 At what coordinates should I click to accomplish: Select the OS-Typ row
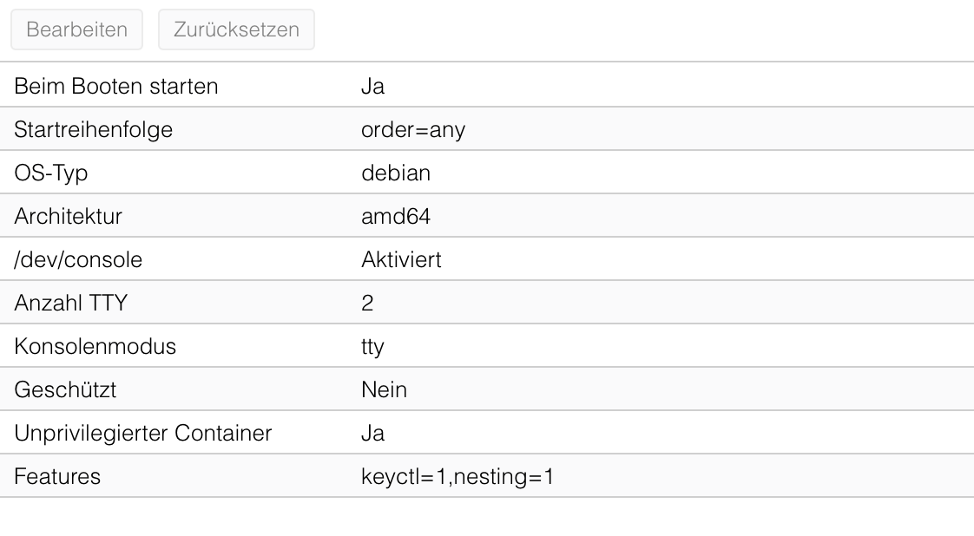point(487,172)
